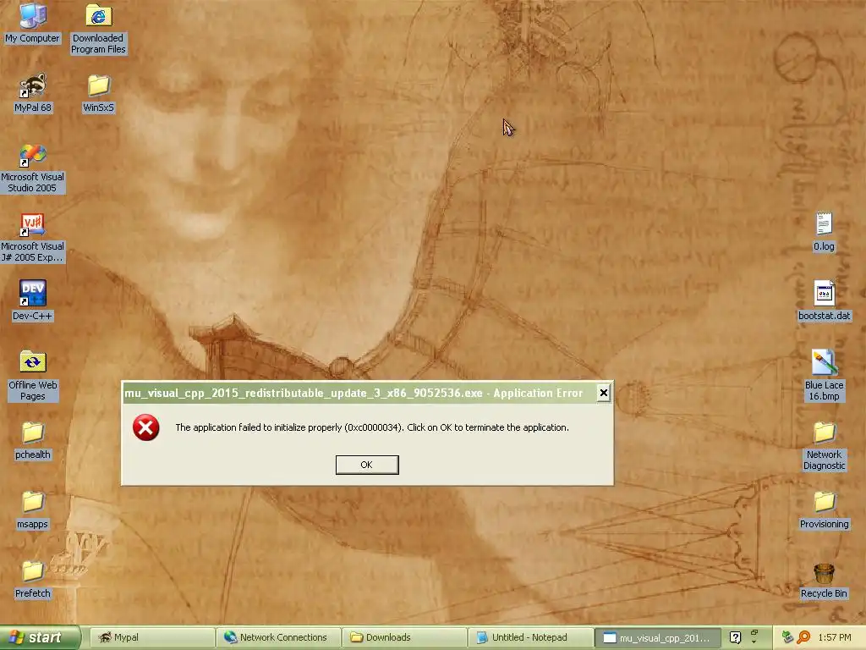Switch to Network Connections taskbar button
Viewport: 866px width, 650px height.
pyautogui.click(x=277, y=637)
